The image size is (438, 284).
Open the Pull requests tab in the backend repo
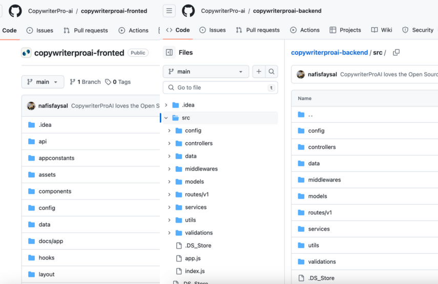click(x=258, y=30)
